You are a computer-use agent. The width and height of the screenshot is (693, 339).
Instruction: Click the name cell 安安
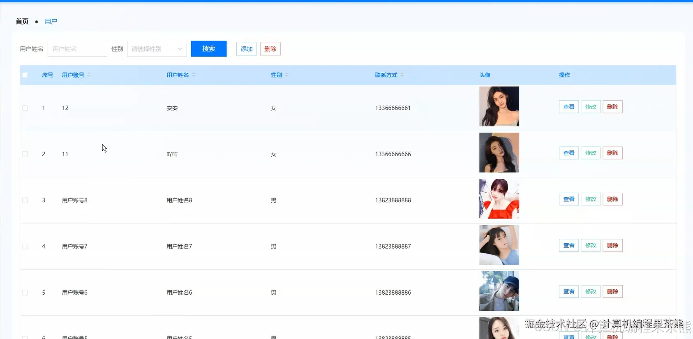[x=172, y=108]
